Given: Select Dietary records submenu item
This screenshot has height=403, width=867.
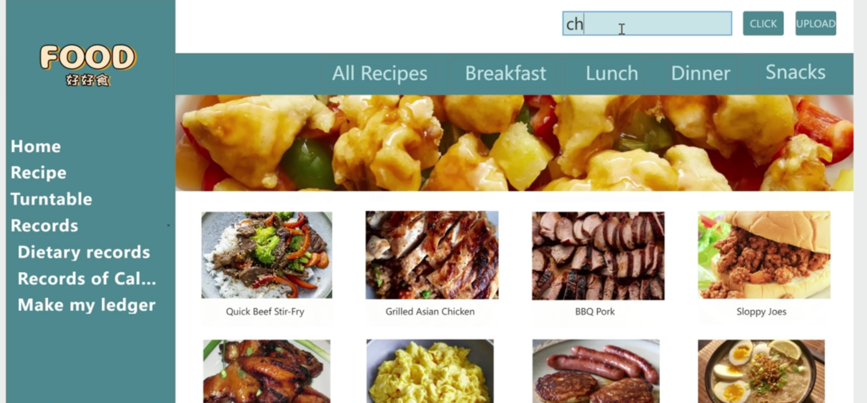Looking at the screenshot, I should tap(84, 252).
